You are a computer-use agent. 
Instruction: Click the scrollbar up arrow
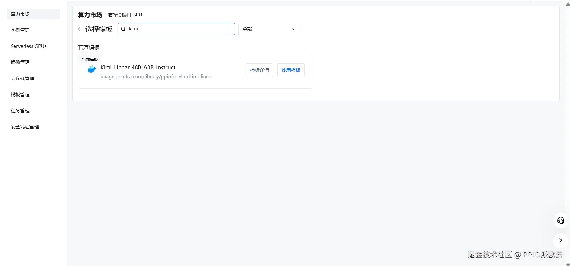coord(568,4)
